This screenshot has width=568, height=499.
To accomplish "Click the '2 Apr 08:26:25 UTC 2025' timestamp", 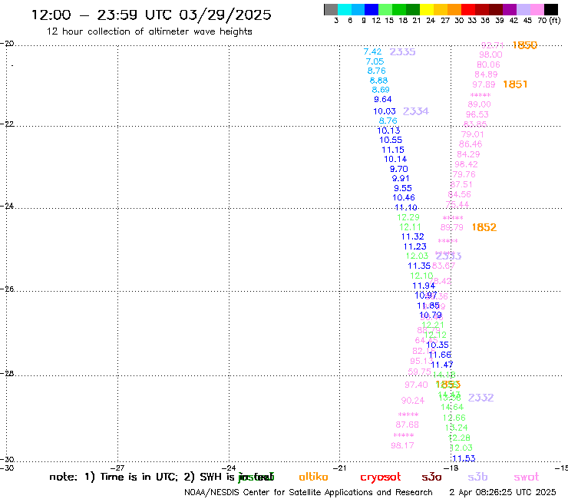I will pos(503,492).
